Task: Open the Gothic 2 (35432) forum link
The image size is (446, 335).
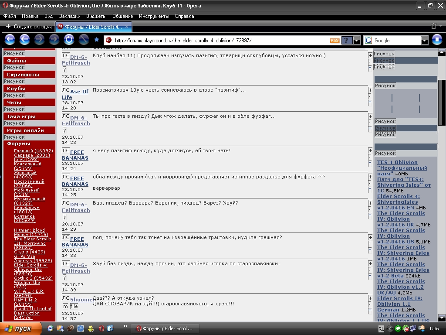Action: 33,278
